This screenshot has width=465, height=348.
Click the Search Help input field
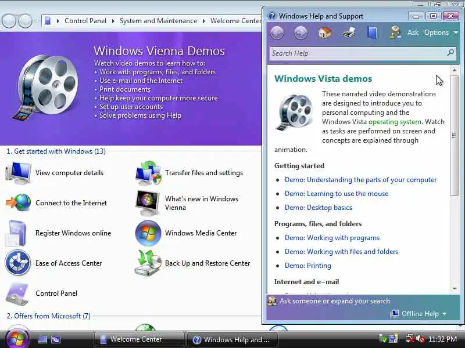(x=357, y=53)
